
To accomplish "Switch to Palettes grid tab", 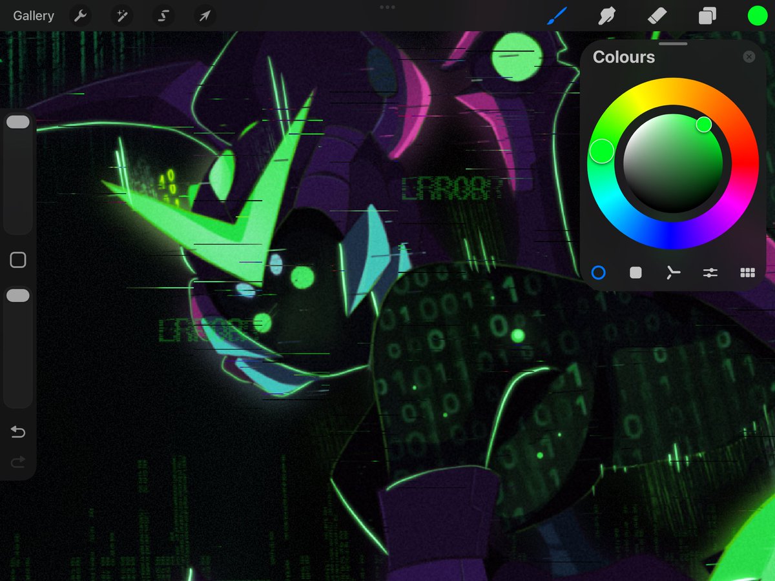I will pyautogui.click(x=748, y=272).
